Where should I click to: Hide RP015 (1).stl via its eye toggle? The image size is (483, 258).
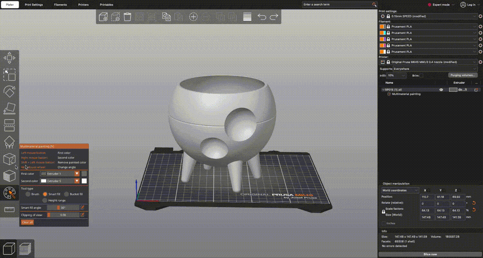(441, 90)
